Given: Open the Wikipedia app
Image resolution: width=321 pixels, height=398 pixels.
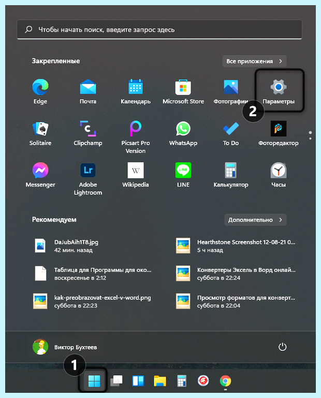Looking at the screenshot, I should coord(136,175).
